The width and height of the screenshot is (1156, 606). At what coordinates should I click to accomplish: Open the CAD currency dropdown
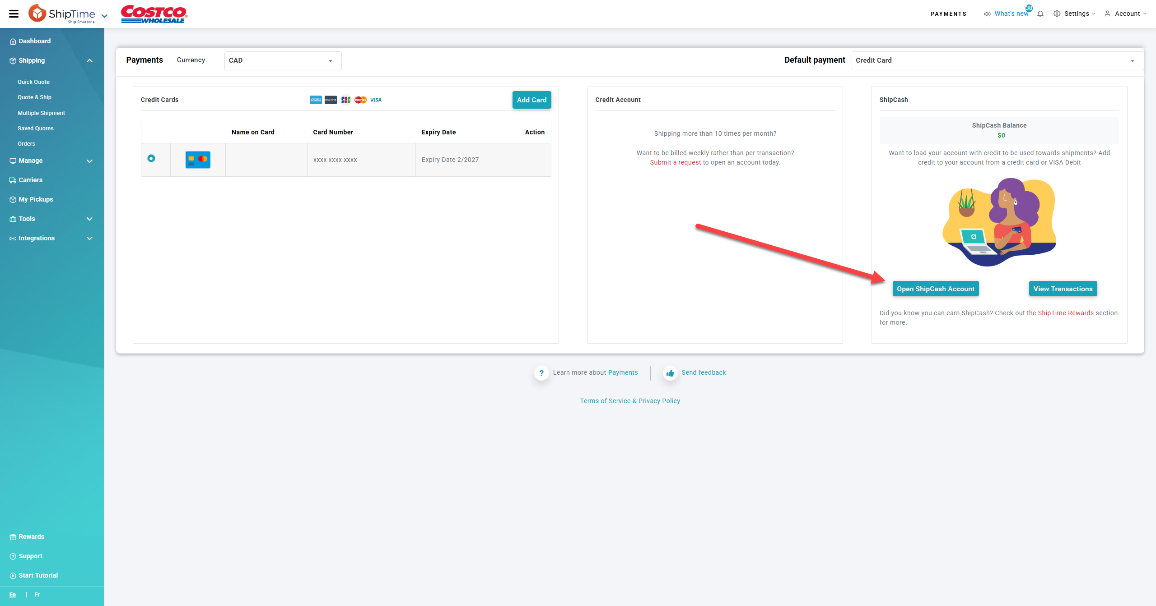point(283,60)
